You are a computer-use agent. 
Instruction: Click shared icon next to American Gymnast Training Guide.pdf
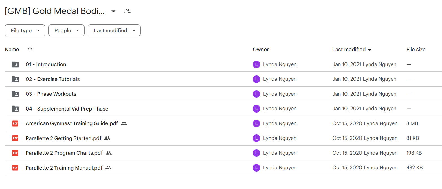click(124, 123)
